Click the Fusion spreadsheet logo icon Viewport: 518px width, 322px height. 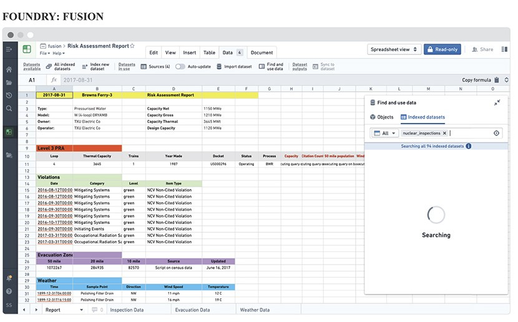tap(27, 49)
